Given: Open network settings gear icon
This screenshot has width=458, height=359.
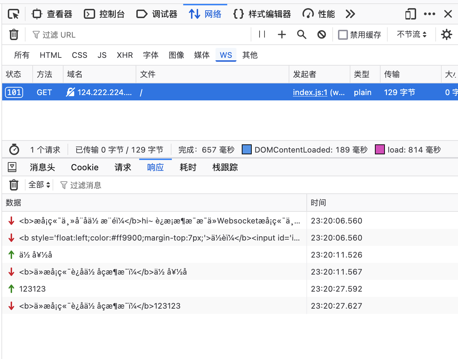Looking at the screenshot, I should pyautogui.click(x=446, y=34).
